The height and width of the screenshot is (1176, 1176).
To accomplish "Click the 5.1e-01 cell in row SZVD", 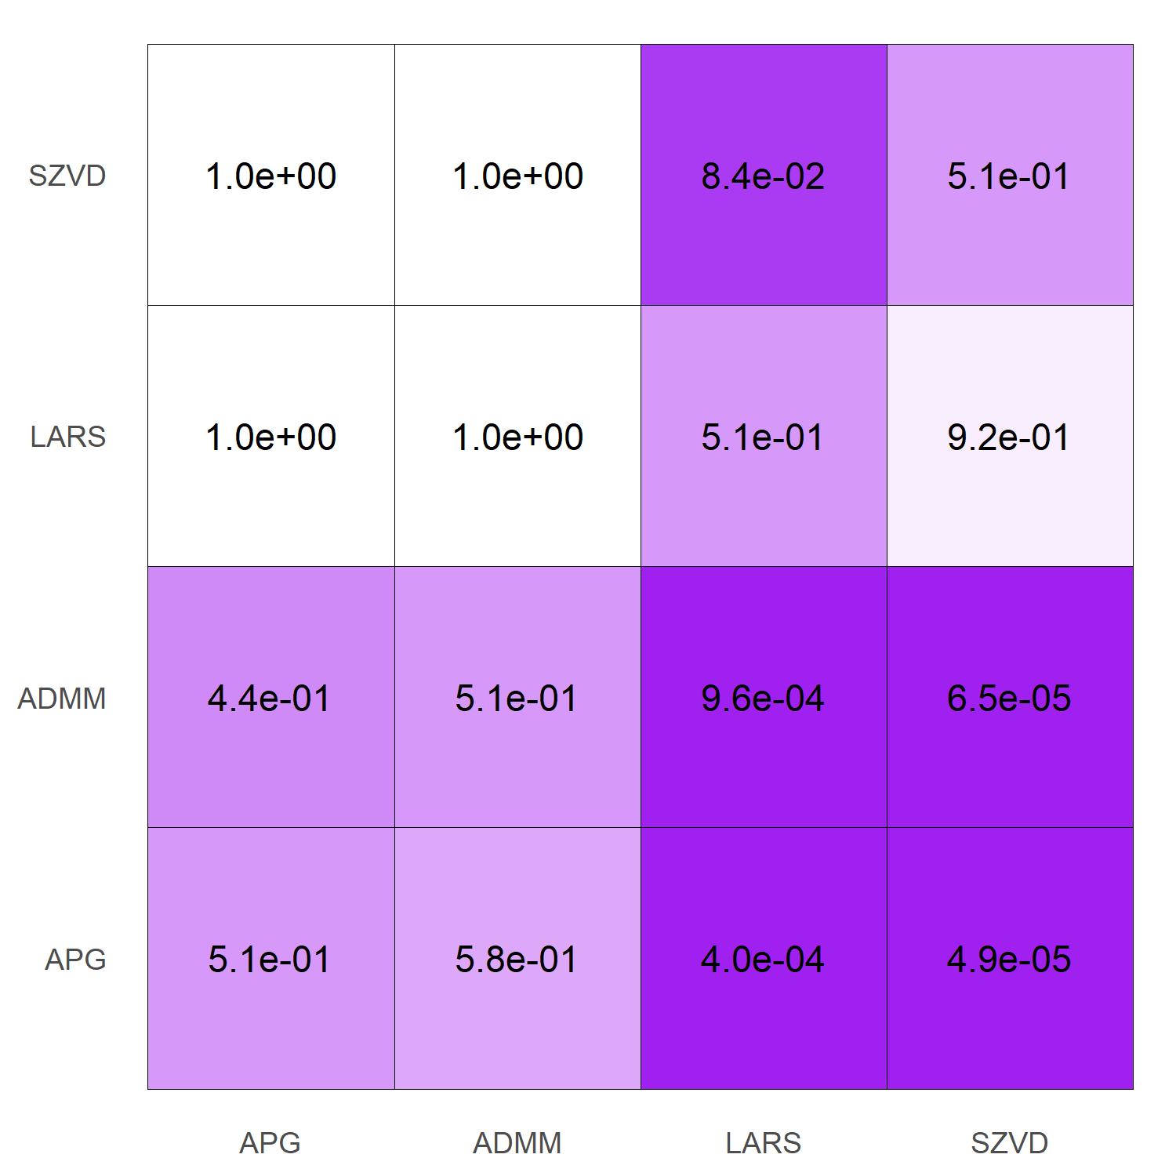I will (1010, 176).
